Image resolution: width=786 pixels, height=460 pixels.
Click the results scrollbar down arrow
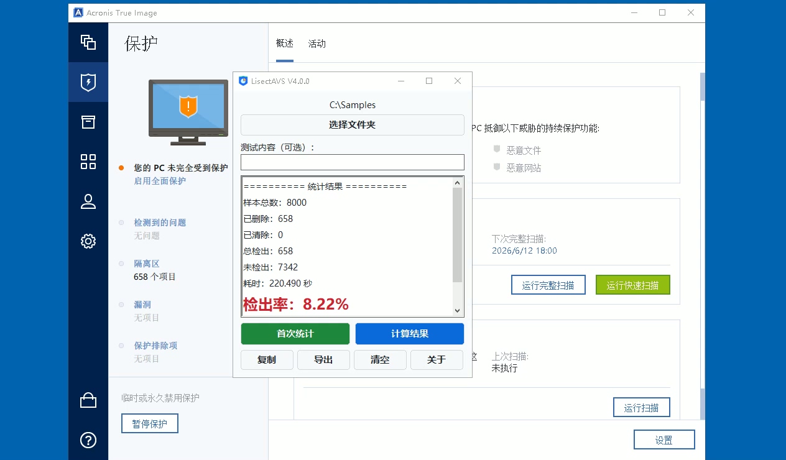pyautogui.click(x=458, y=310)
